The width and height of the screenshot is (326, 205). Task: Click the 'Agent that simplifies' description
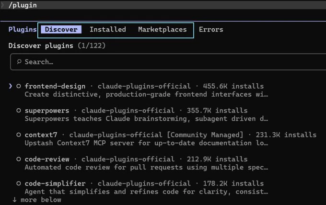[146, 192]
